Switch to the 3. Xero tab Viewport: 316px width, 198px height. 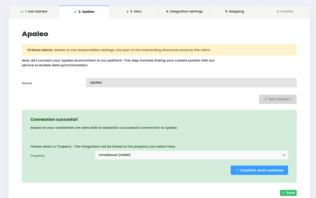[134, 11]
